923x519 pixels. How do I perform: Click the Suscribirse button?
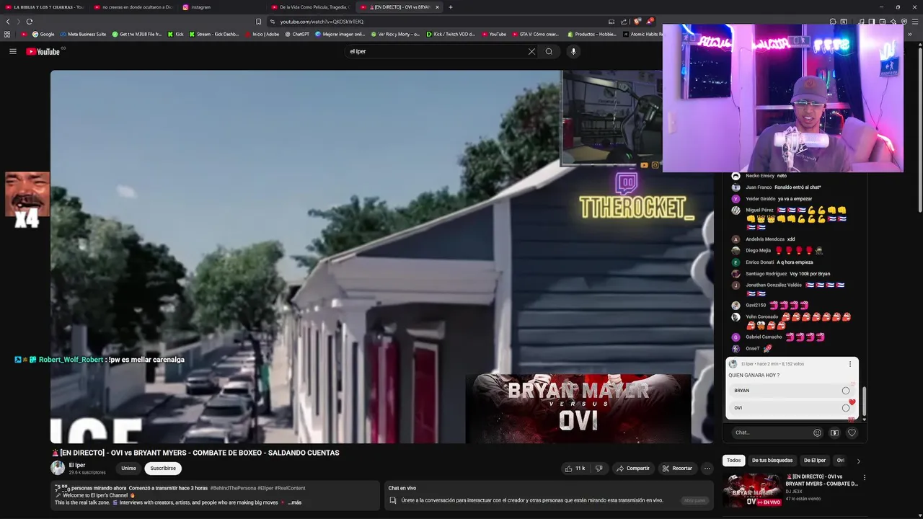point(163,469)
